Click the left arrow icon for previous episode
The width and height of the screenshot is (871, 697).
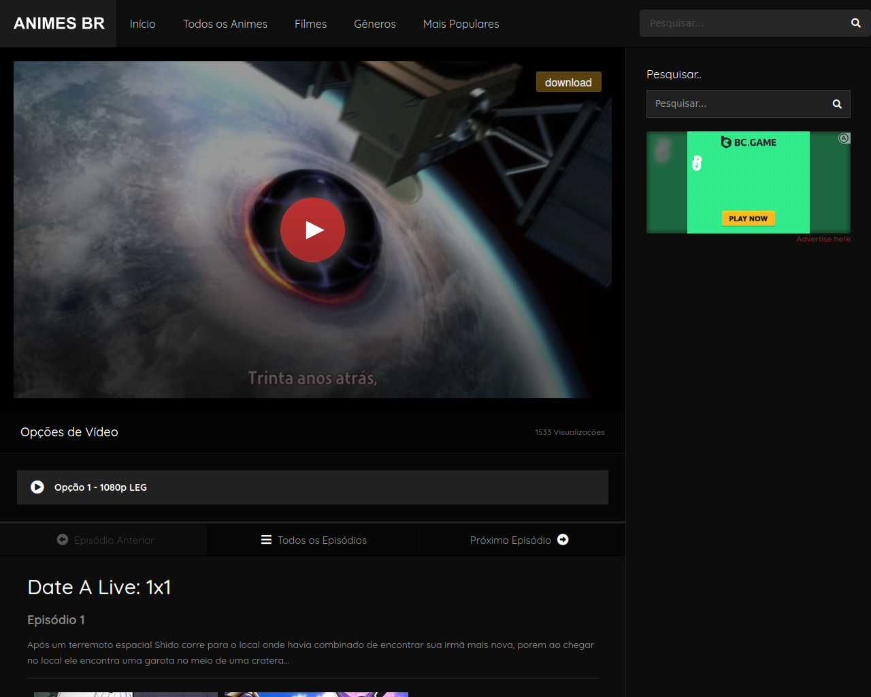coord(63,540)
